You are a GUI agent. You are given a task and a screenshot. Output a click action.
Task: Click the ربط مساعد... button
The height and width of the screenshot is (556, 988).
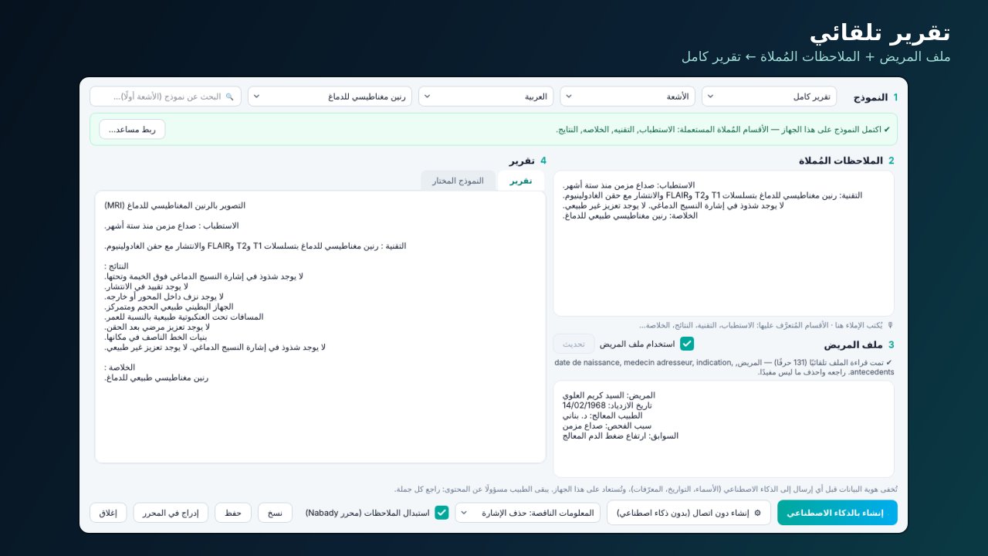click(x=132, y=130)
